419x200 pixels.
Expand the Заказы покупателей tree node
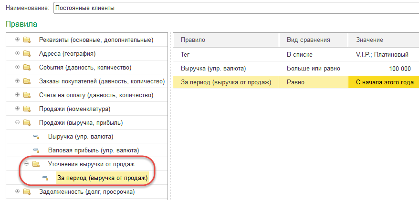[x=18, y=81]
